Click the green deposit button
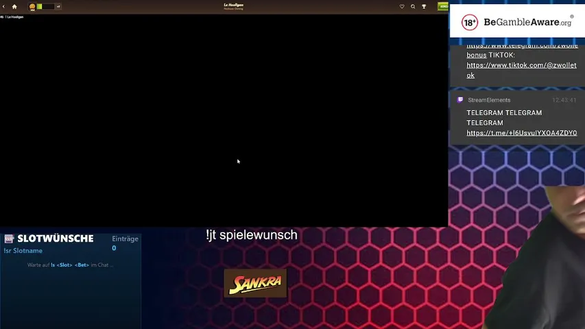The width and height of the screenshot is (585, 329). pos(443,6)
